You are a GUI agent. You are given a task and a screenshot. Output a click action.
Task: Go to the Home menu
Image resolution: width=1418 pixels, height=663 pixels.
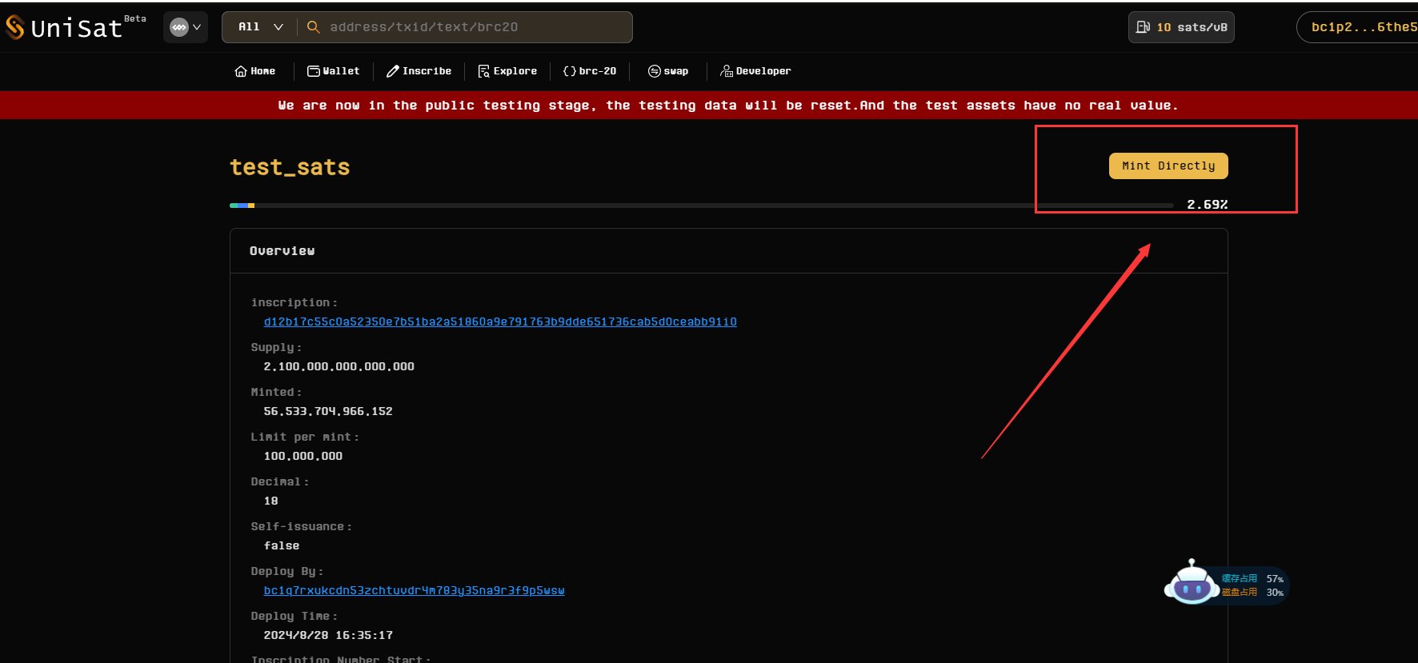(254, 71)
